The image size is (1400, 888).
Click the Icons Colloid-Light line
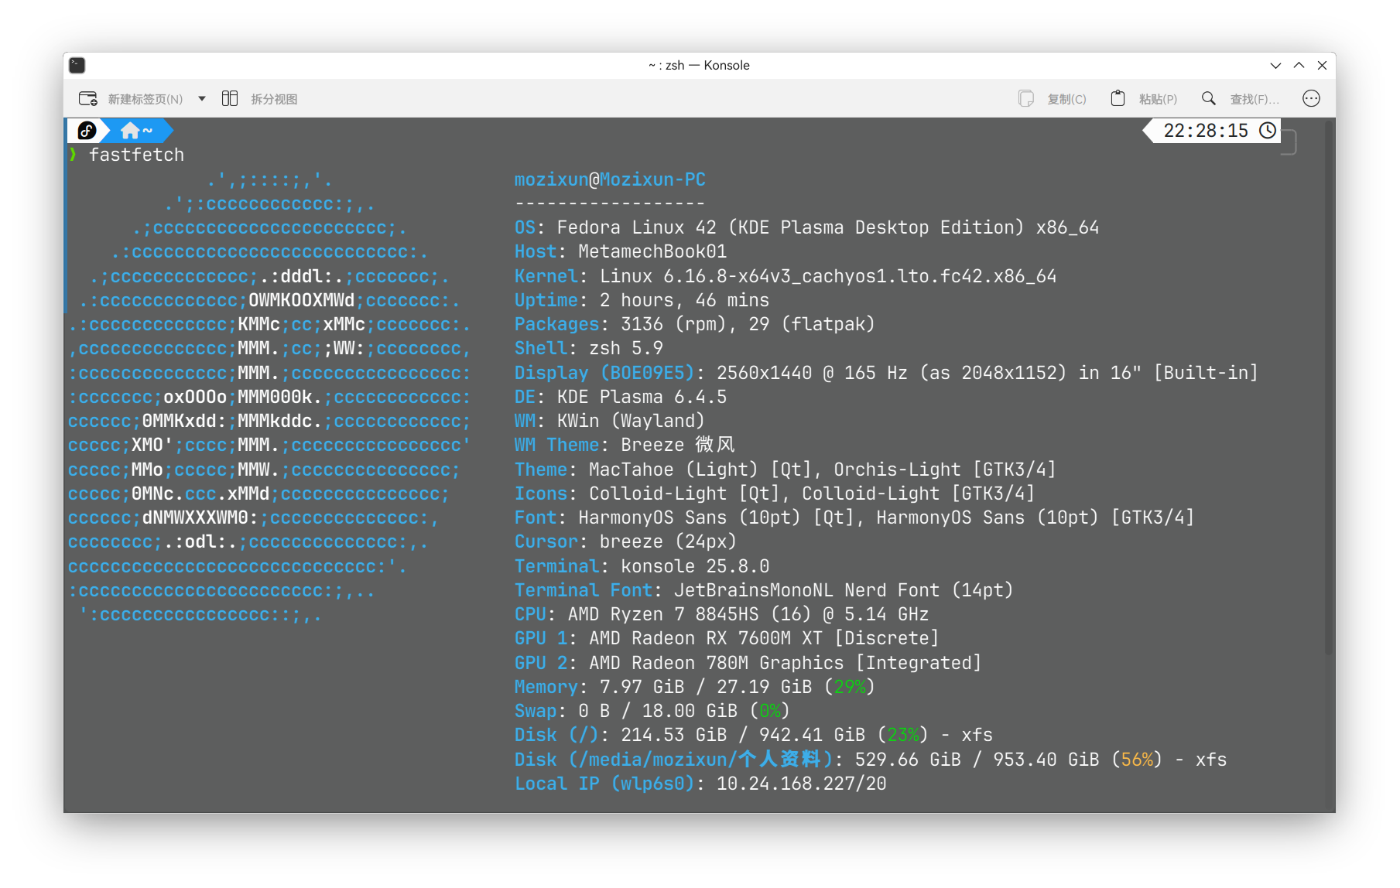pyautogui.click(x=775, y=494)
